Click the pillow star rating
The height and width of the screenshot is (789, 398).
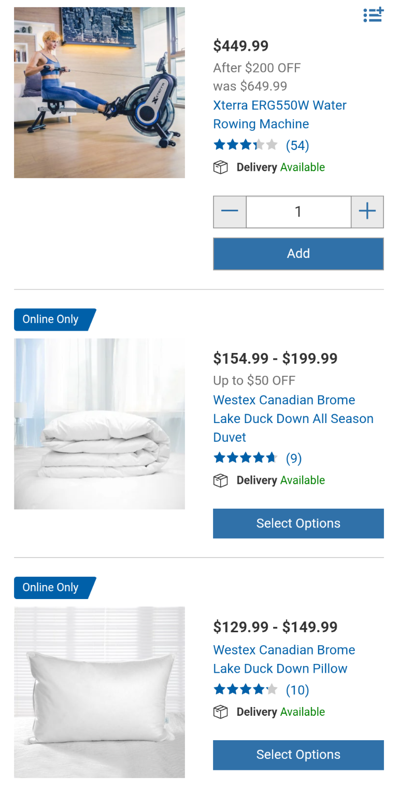tap(245, 689)
